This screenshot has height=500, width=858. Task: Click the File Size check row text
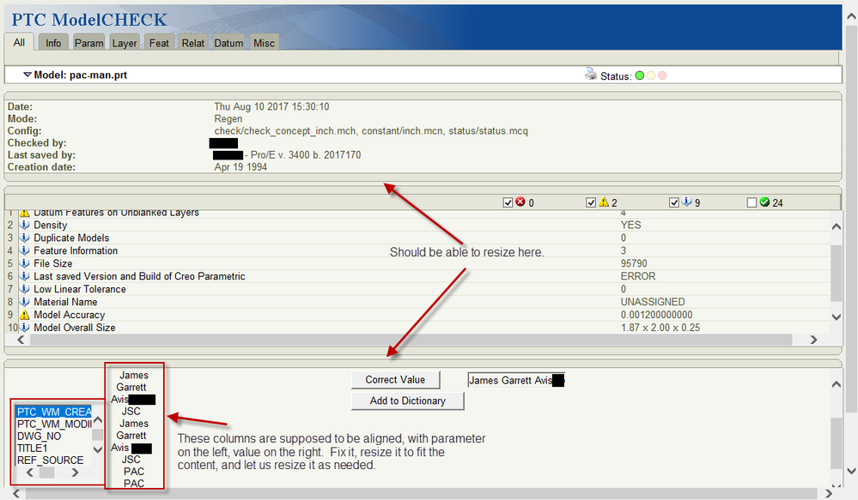tap(53, 263)
